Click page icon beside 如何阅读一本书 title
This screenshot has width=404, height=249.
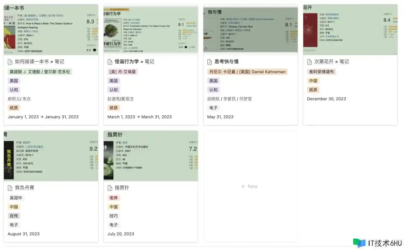pos(10,62)
